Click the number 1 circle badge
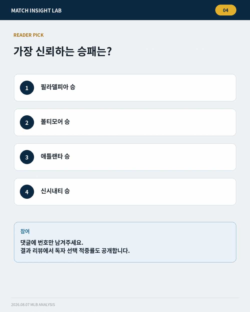 point(27,88)
